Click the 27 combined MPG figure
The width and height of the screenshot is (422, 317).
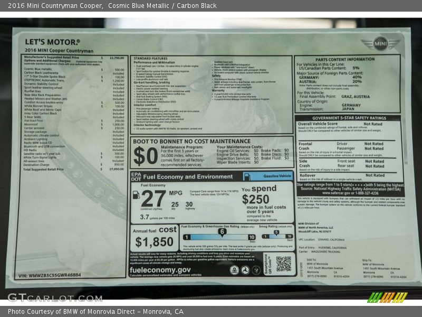[x=153, y=199]
